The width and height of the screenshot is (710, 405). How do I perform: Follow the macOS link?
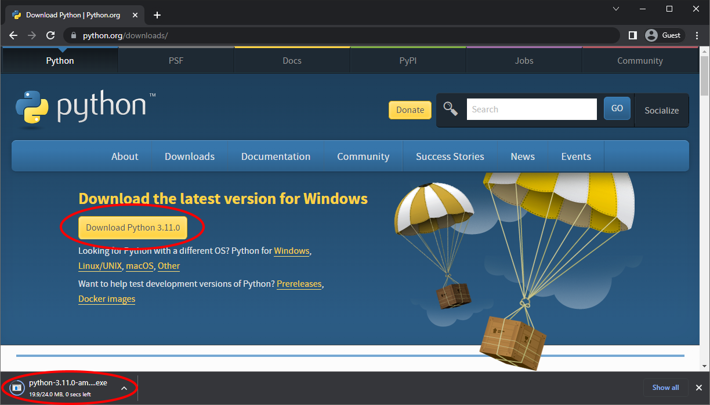click(140, 267)
